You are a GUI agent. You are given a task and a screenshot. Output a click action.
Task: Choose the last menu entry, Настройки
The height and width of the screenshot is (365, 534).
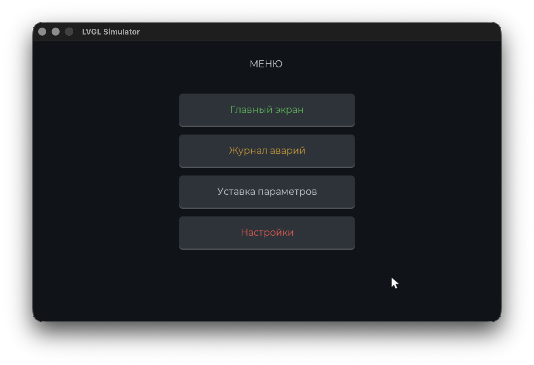[x=267, y=233]
